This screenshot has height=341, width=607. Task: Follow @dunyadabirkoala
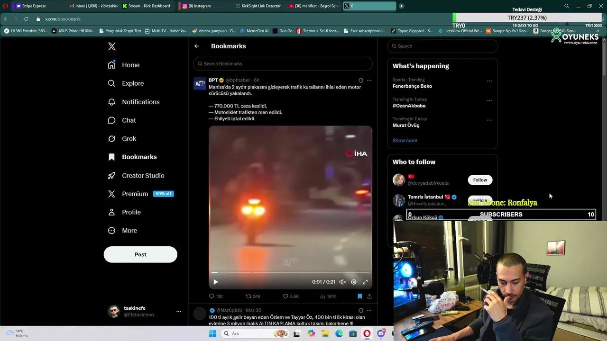tap(480, 180)
